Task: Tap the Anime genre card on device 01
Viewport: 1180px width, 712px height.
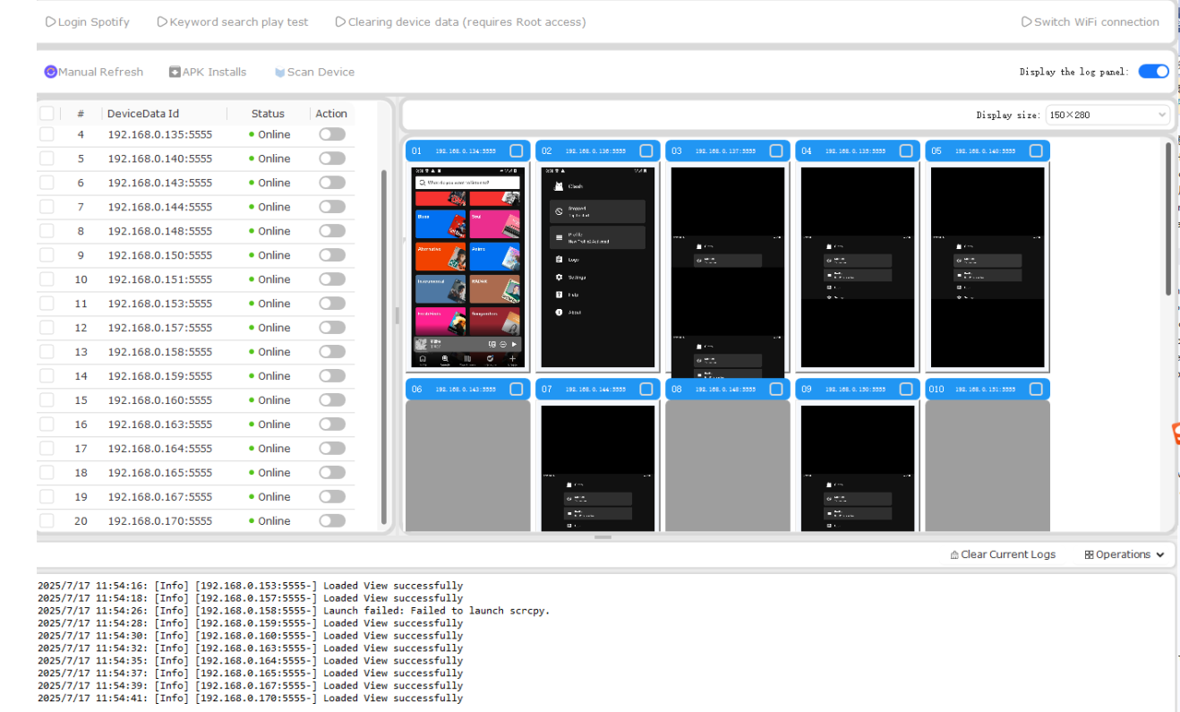Action: pos(495,256)
